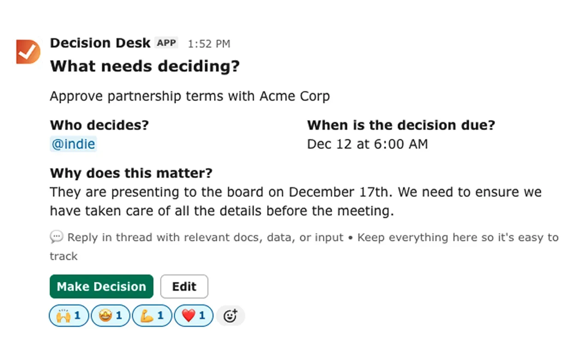This screenshot has height=364, width=583.
Task: Click the speech balloon icon before the reply hint
Action: click(x=57, y=237)
